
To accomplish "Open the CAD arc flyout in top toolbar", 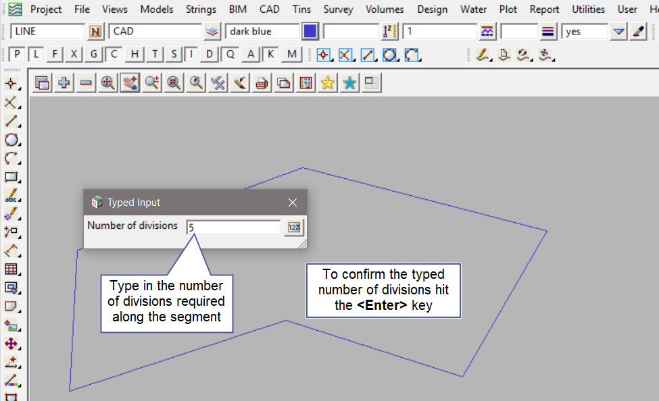I will click(412, 55).
